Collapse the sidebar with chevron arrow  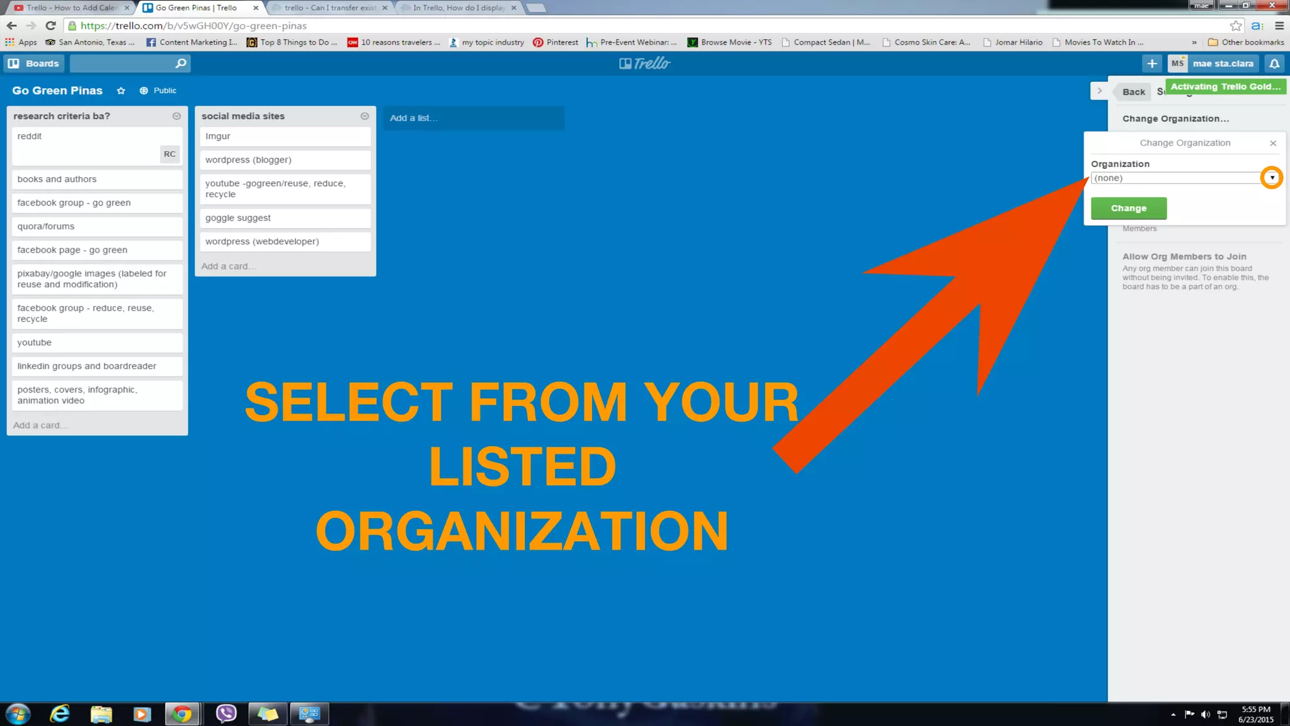click(x=1099, y=91)
